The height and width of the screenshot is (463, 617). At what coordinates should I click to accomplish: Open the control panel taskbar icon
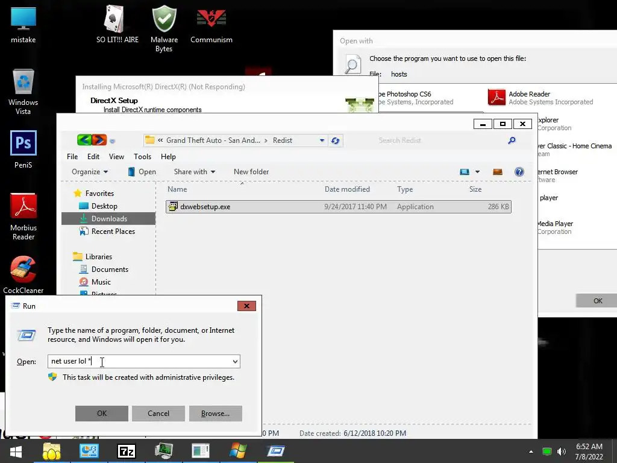pyautogui.click(x=89, y=451)
